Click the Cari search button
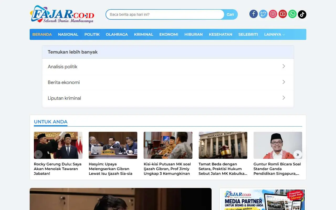 click(230, 14)
